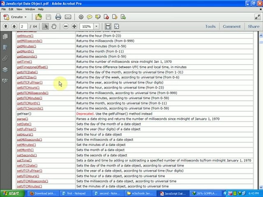Screen dimensions: 263x197
Task: Open the Window menu
Action: [x=30, y=9]
